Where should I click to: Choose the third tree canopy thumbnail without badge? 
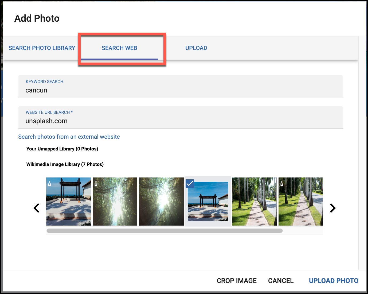[162, 202]
